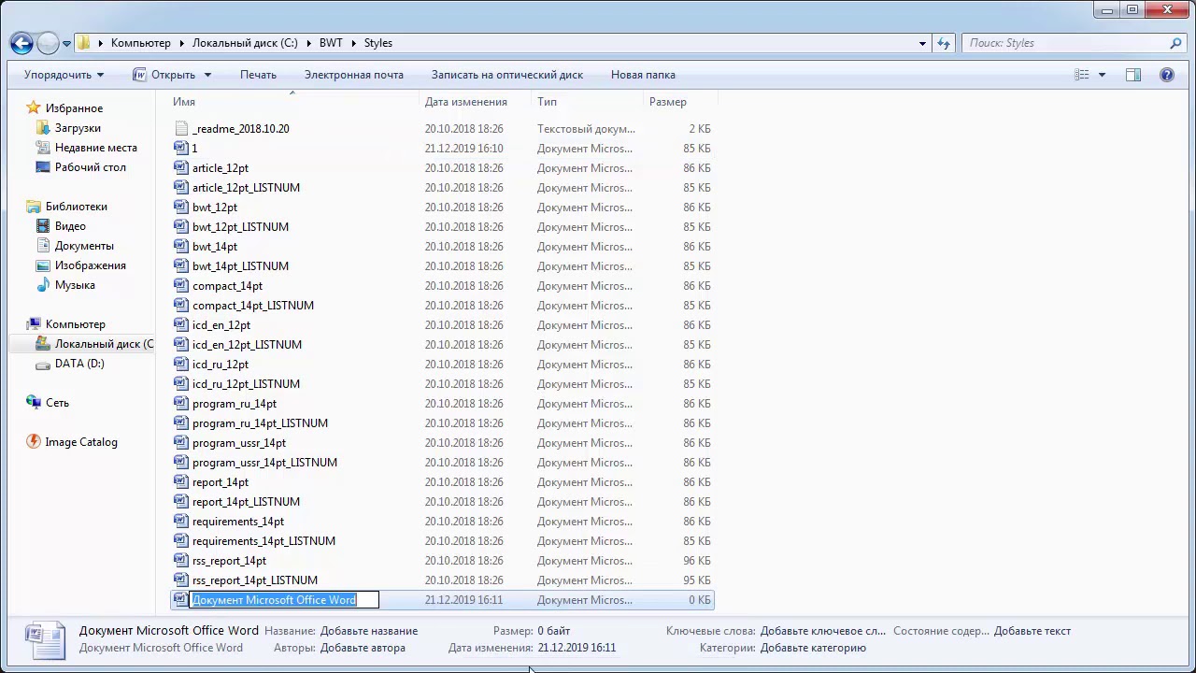The width and height of the screenshot is (1196, 673).
Task: Select Избранное in the navigation pane
Action: (74, 108)
